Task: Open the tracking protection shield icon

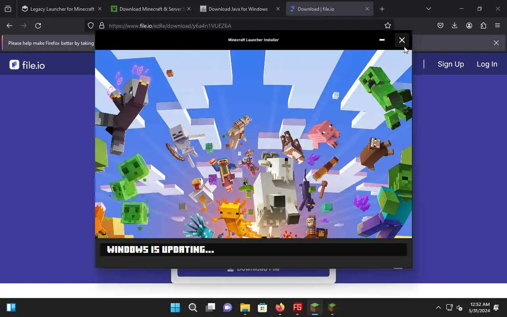Action: [91, 25]
